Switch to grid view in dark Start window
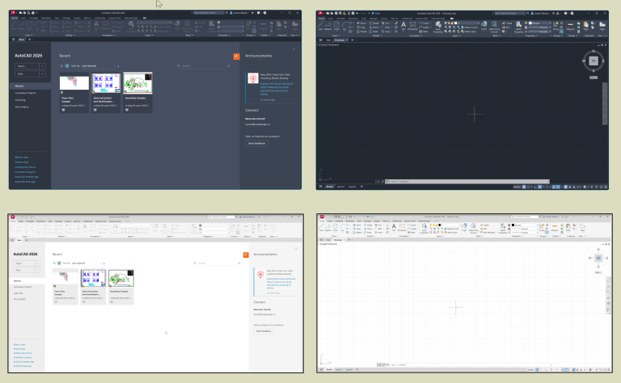The image size is (621, 383). (67, 66)
